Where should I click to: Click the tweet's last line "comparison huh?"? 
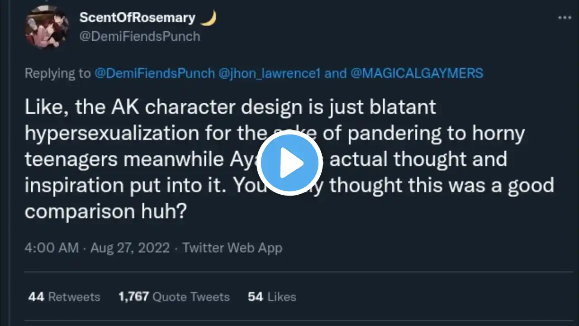point(105,211)
